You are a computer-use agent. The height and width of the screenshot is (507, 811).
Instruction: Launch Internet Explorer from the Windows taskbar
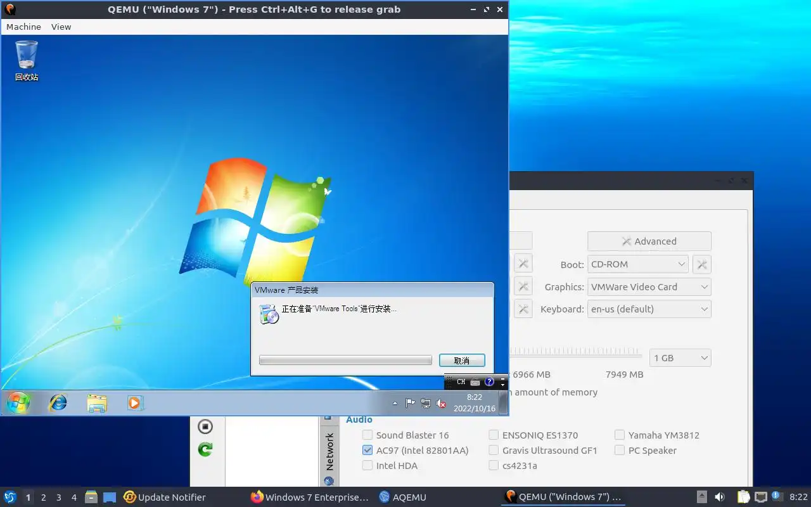tap(58, 402)
